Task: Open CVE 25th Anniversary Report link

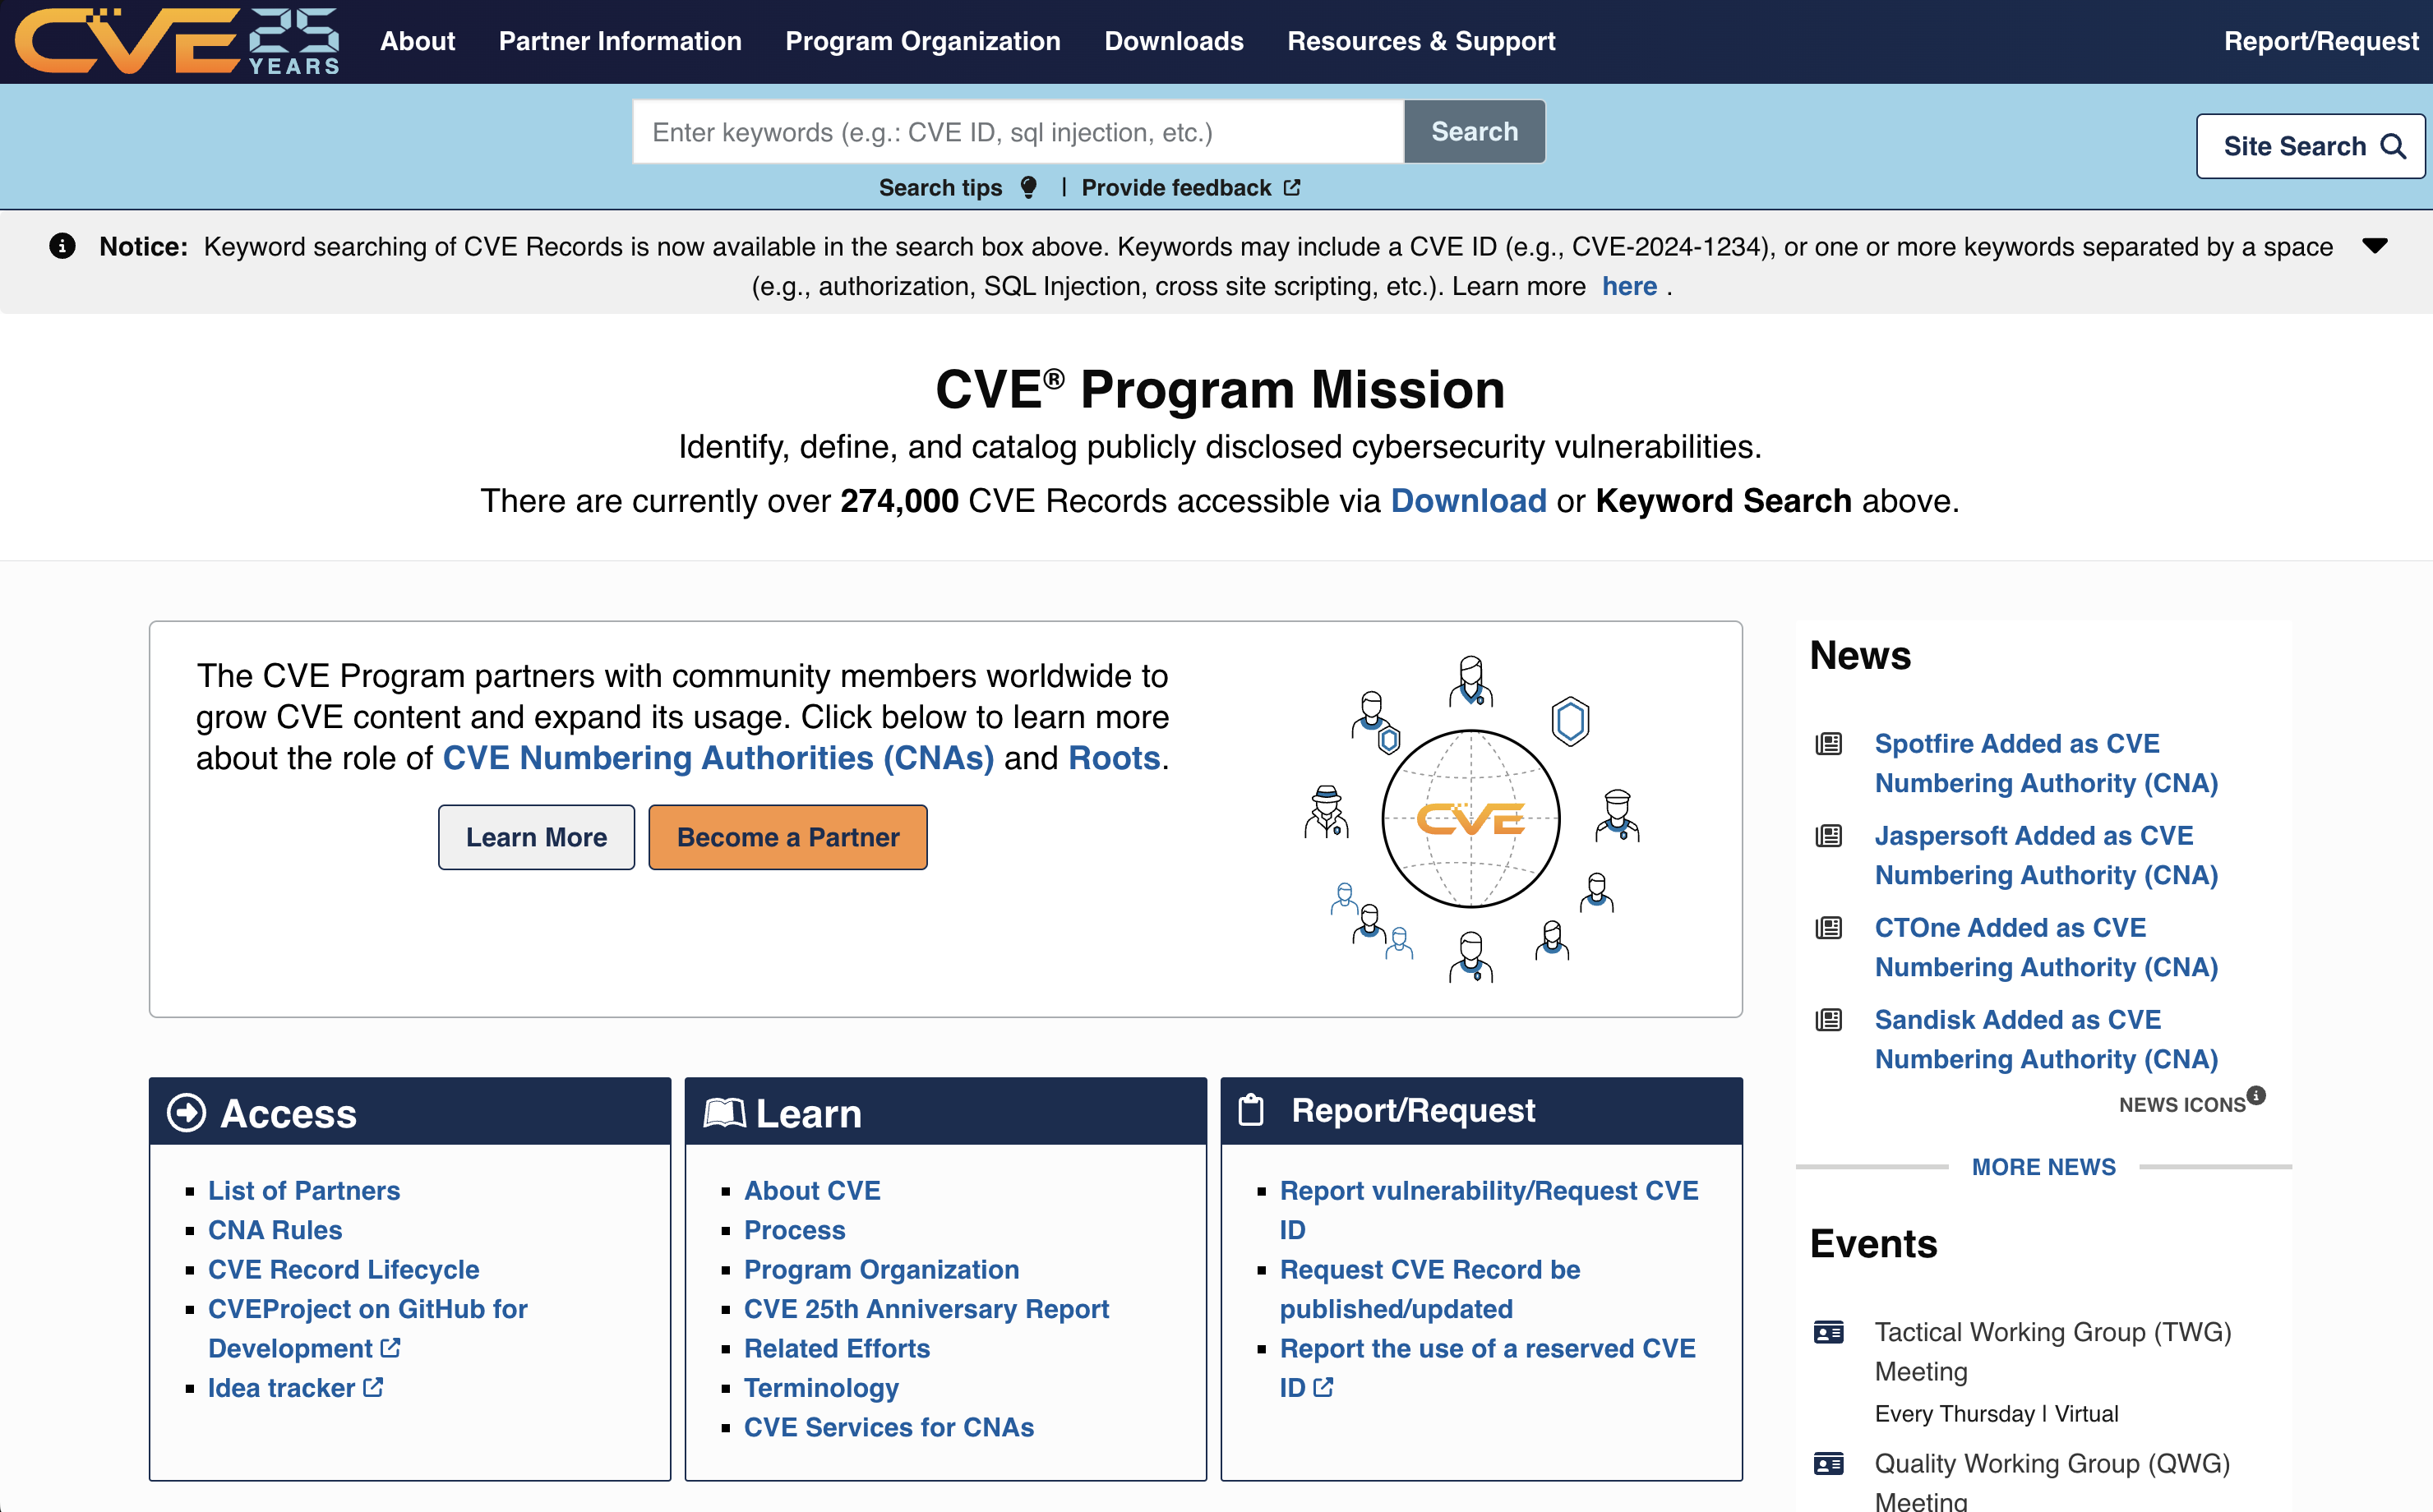Action: [x=926, y=1308]
